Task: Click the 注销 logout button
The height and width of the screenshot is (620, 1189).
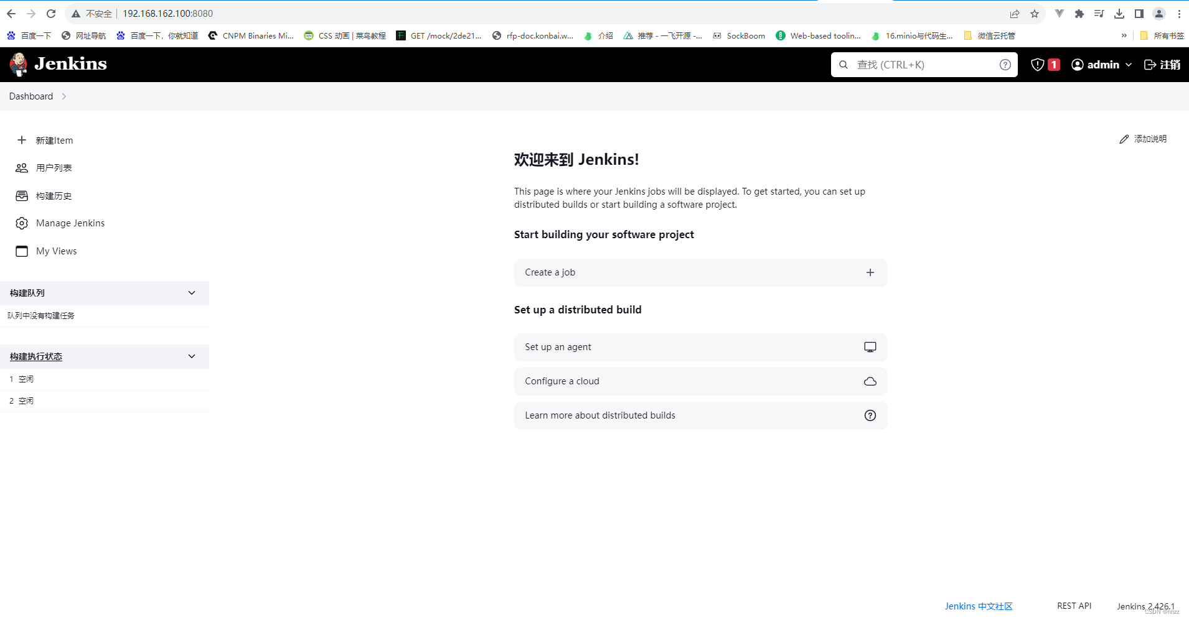Action: point(1162,65)
